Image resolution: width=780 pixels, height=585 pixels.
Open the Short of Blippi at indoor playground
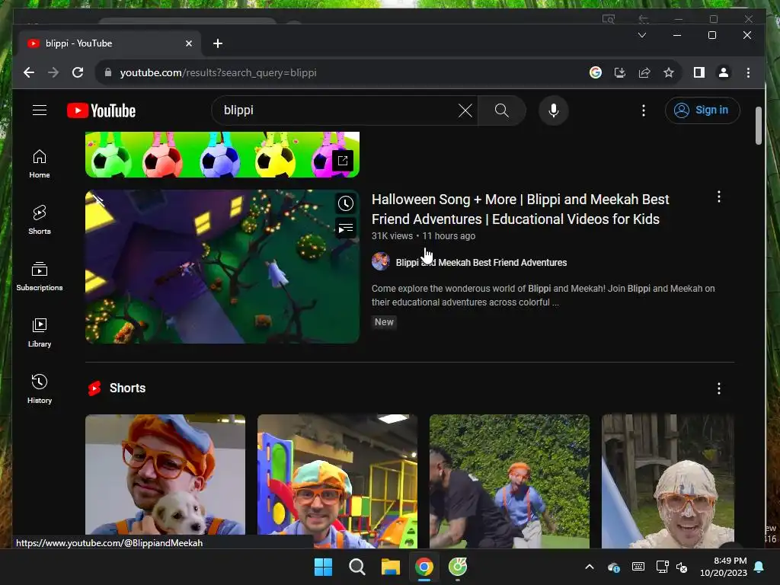coord(337,481)
